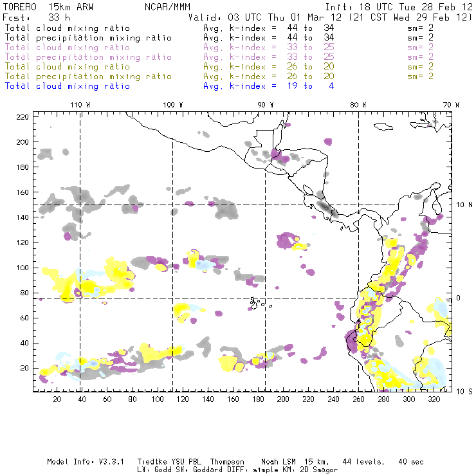Click the '220' y-axis tick label

pyautogui.click(x=23, y=117)
